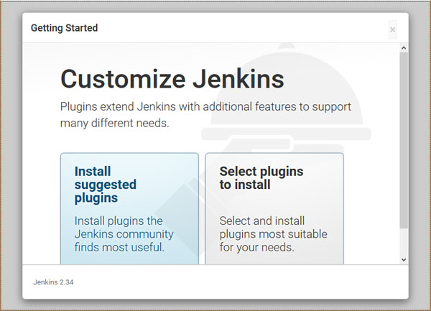Click the Jenkins 2.34 version text
This screenshot has width=431, height=311.
point(53,282)
